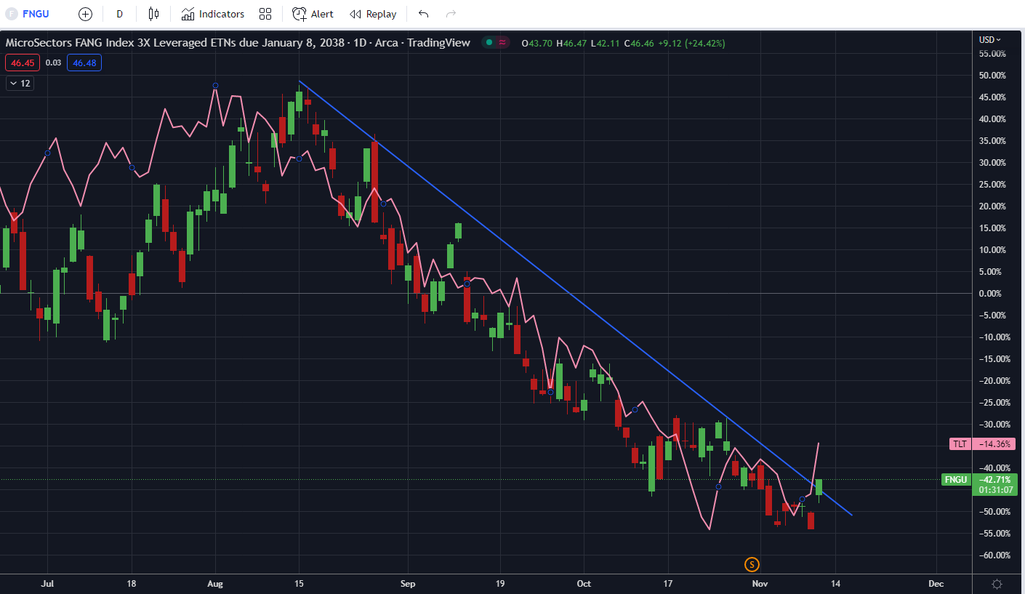Click the Aug label on time axis

coord(214,584)
